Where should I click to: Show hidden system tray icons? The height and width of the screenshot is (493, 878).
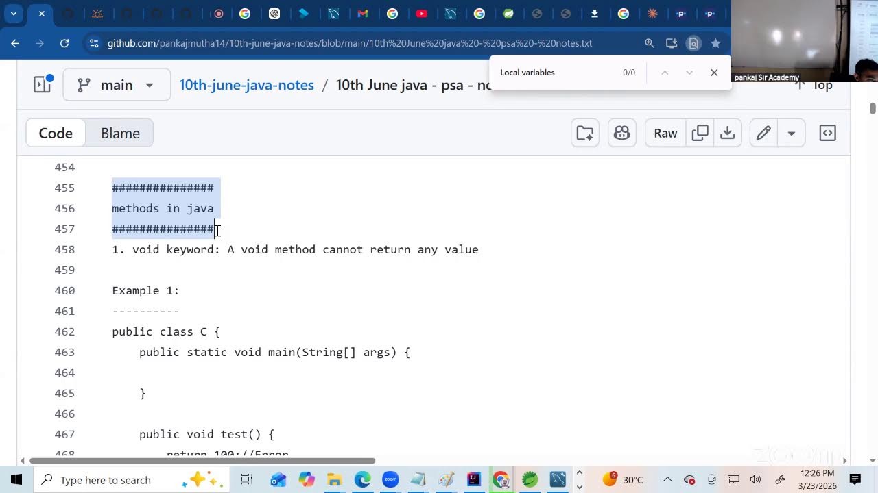[667, 479]
